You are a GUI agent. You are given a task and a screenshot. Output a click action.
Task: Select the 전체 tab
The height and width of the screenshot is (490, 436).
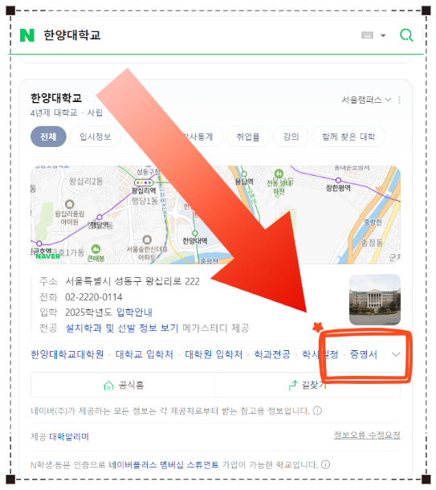(48, 137)
